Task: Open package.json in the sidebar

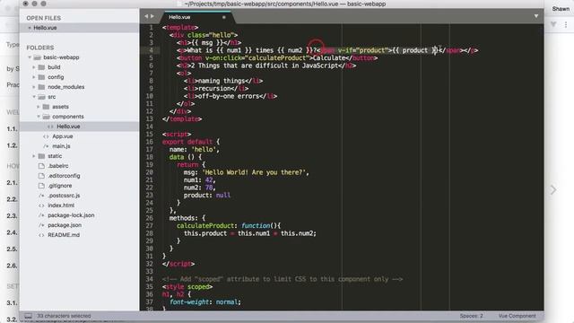Action: [65, 225]
